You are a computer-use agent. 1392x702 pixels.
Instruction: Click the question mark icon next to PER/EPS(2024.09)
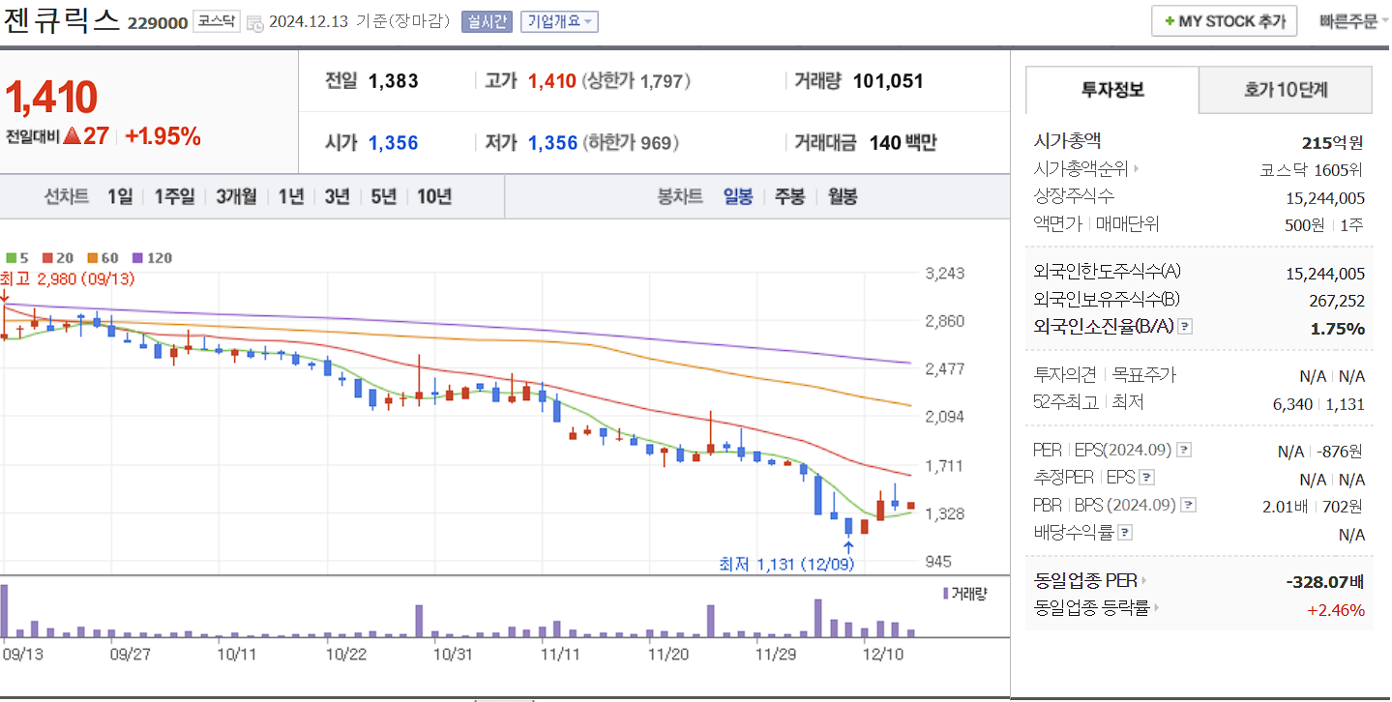point(1184,451)
